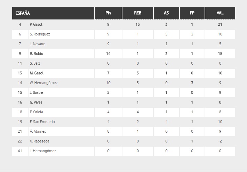Click the ESPAÑA team header
Screen dimensions: 247x172
(23, 13)
